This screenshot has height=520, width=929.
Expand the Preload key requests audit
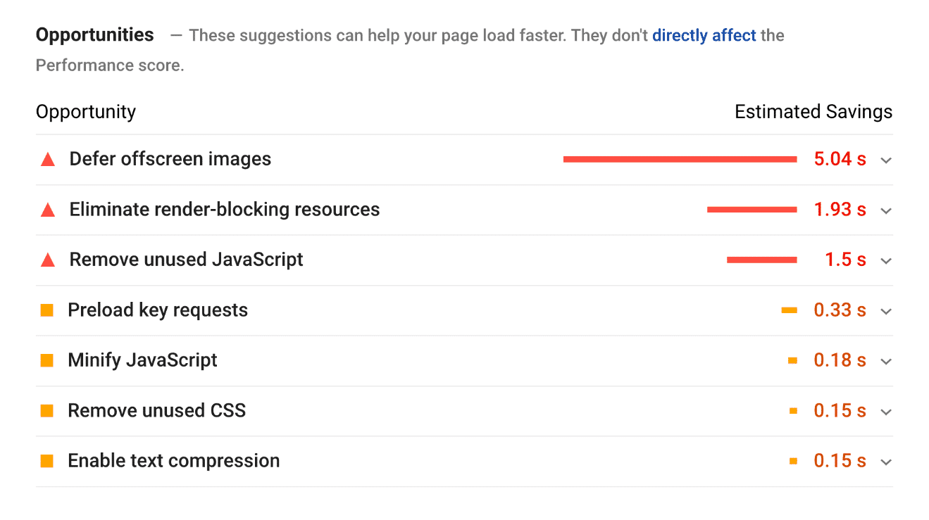885,311
